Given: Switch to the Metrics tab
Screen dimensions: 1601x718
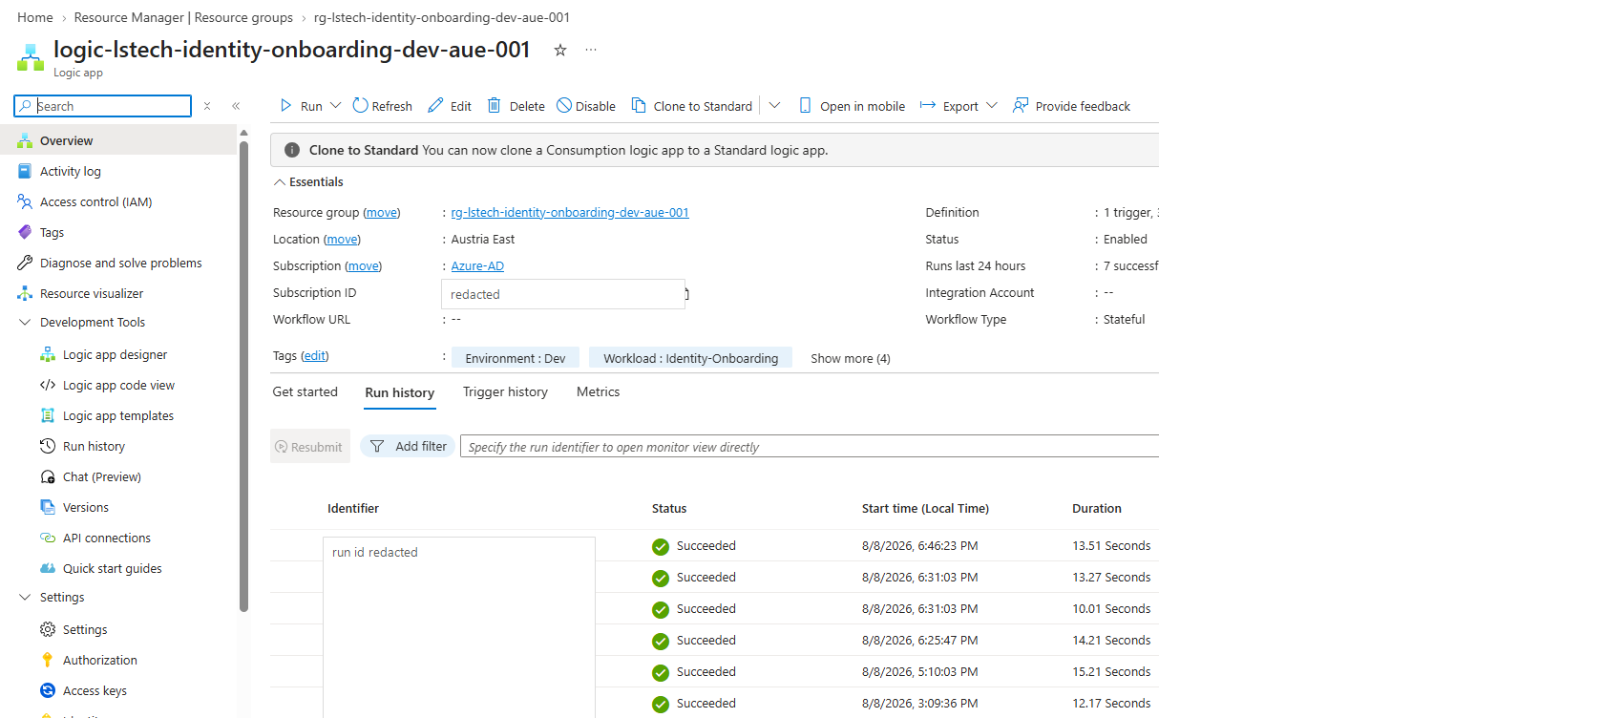Looking at the screenshot, I should [599, 391].
